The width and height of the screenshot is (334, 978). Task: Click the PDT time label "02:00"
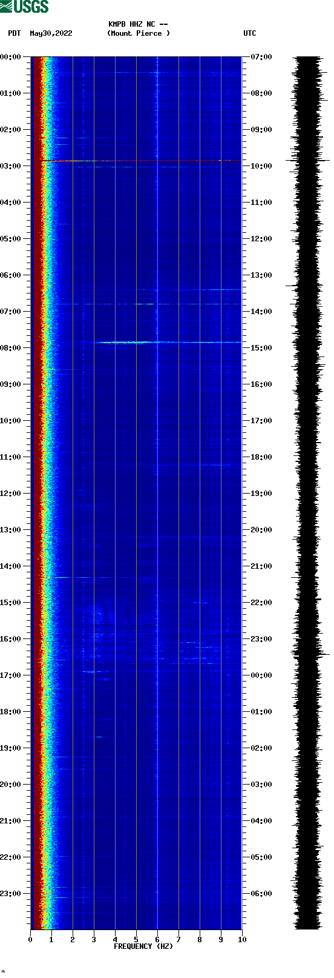[x=11, y=130]
